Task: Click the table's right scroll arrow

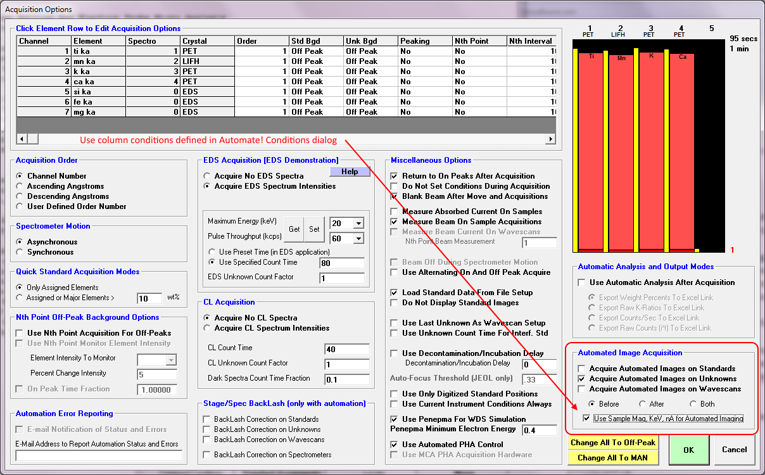Action: pyautogui.click(x=550, y=139)
